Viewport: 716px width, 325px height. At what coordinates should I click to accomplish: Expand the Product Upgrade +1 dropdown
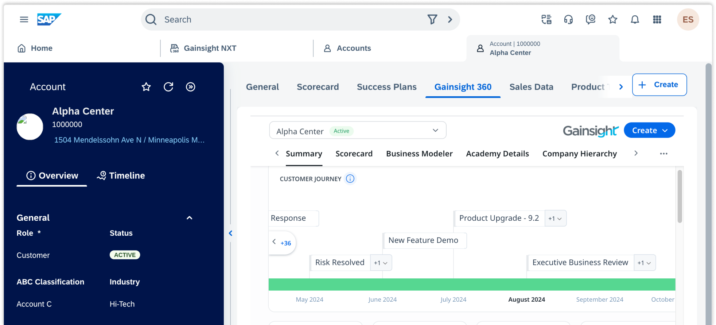(x=555, y=218)
